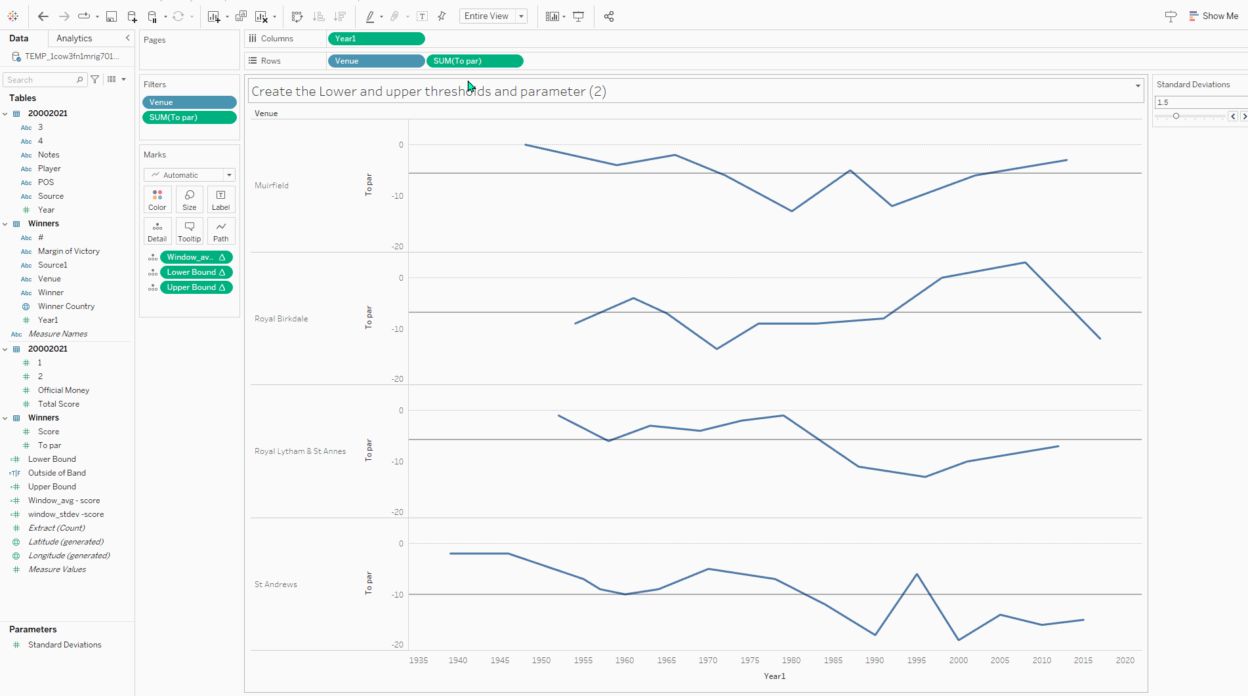Select the Venue filter pill
Viewport: 1248px width, 696px height.
coord(190,102)
